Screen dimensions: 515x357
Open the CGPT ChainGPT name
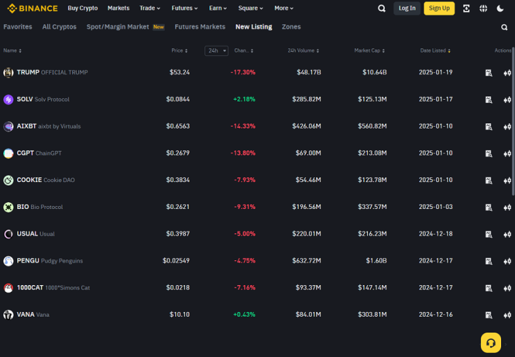pyautogui.click(x=39, y=153)
